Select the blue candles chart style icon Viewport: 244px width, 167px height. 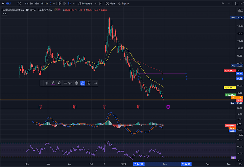click(69, 4)
